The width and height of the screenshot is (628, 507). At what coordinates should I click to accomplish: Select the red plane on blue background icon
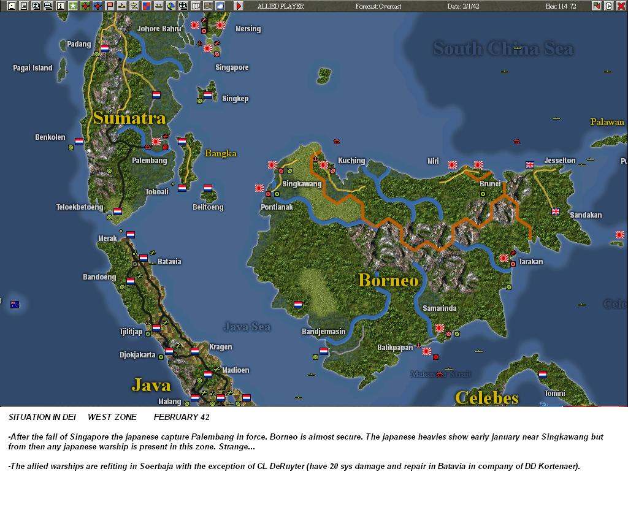(x=98, y=6)
